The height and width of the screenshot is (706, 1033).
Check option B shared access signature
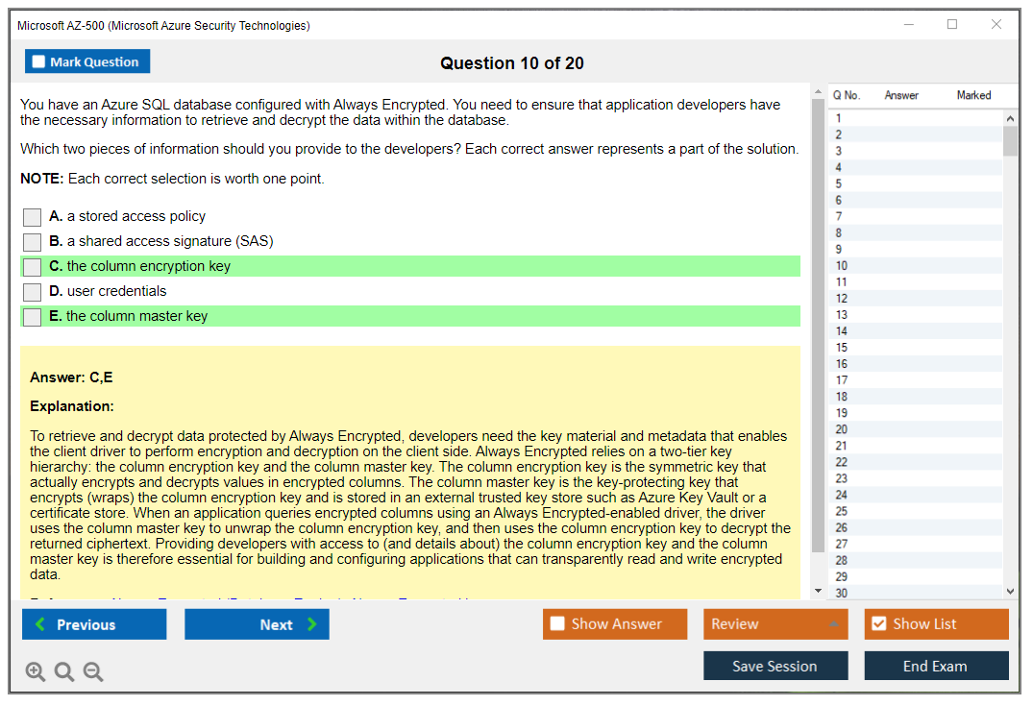33,242
